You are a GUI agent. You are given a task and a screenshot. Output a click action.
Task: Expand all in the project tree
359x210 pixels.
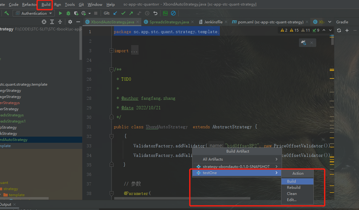(52, 22)
